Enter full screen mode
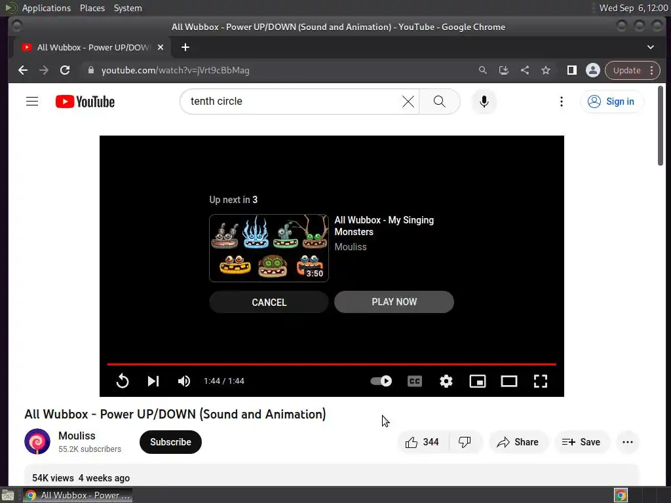Image resolution: width=671 pixels, height=503 pixels. coord(541,381)
